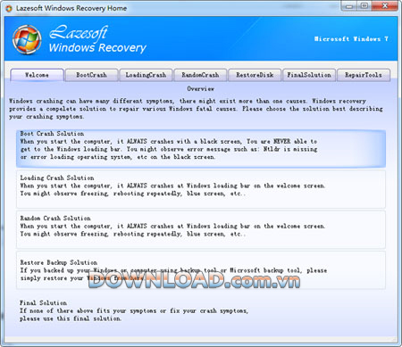Open the RepairTools tab
Screen dimensions: 402x347
(364, 75)
